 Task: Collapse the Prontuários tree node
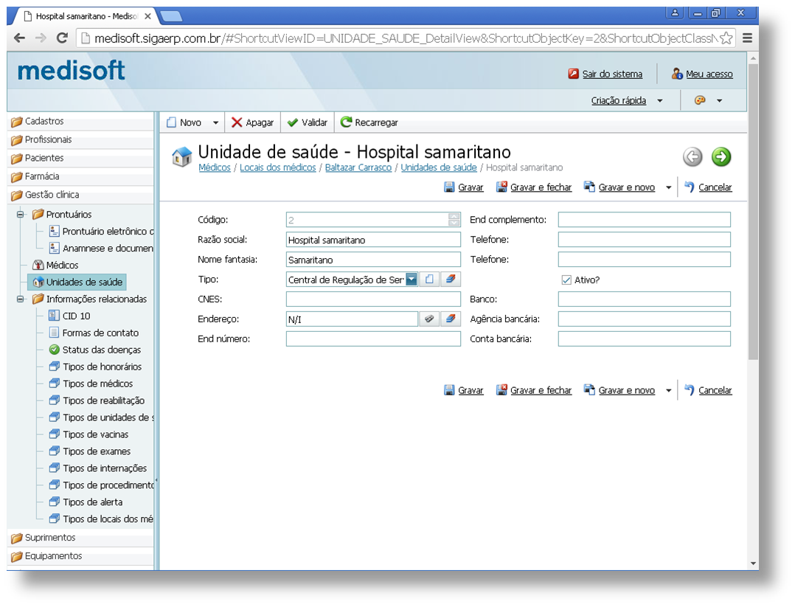click(21, 215)
